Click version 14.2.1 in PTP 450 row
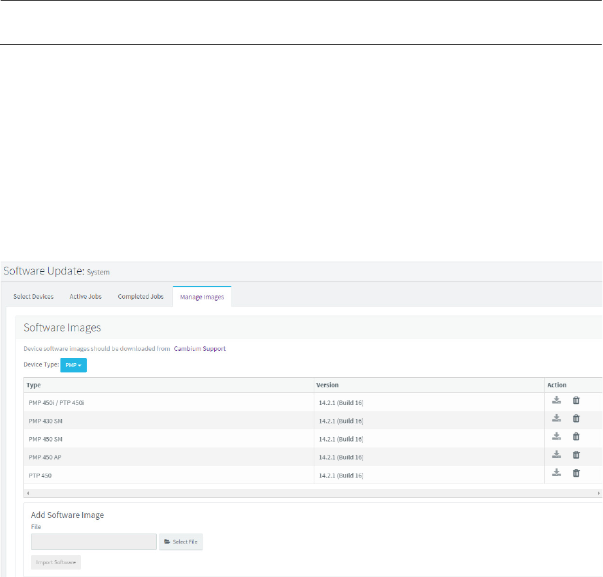 (x=341, y=475)
